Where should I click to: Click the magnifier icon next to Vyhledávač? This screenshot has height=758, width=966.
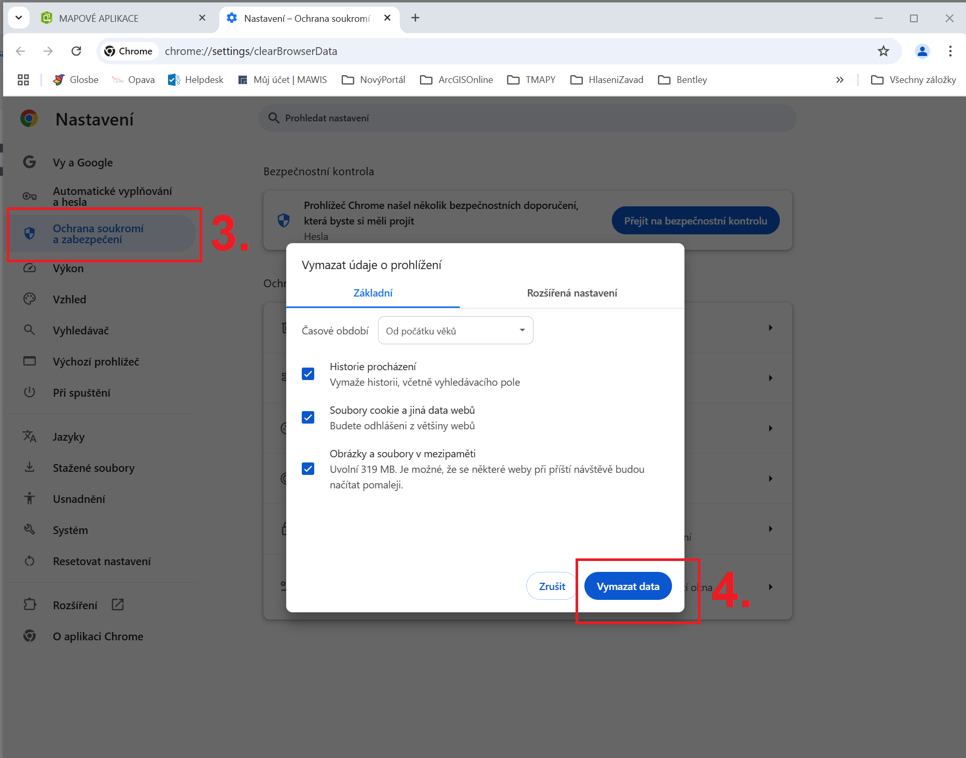click(30, 330)
